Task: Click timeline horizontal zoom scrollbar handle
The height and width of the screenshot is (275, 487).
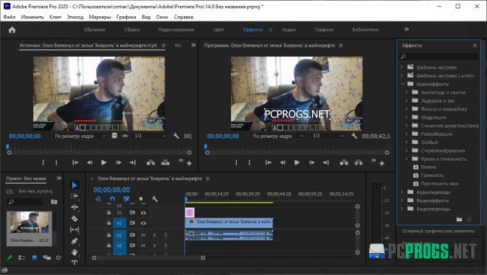Action: (203, 258)
